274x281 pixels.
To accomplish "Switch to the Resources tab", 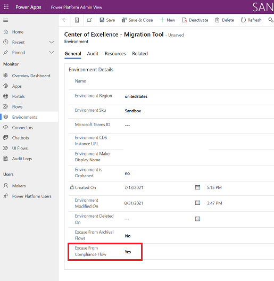I will click(115, 54).
